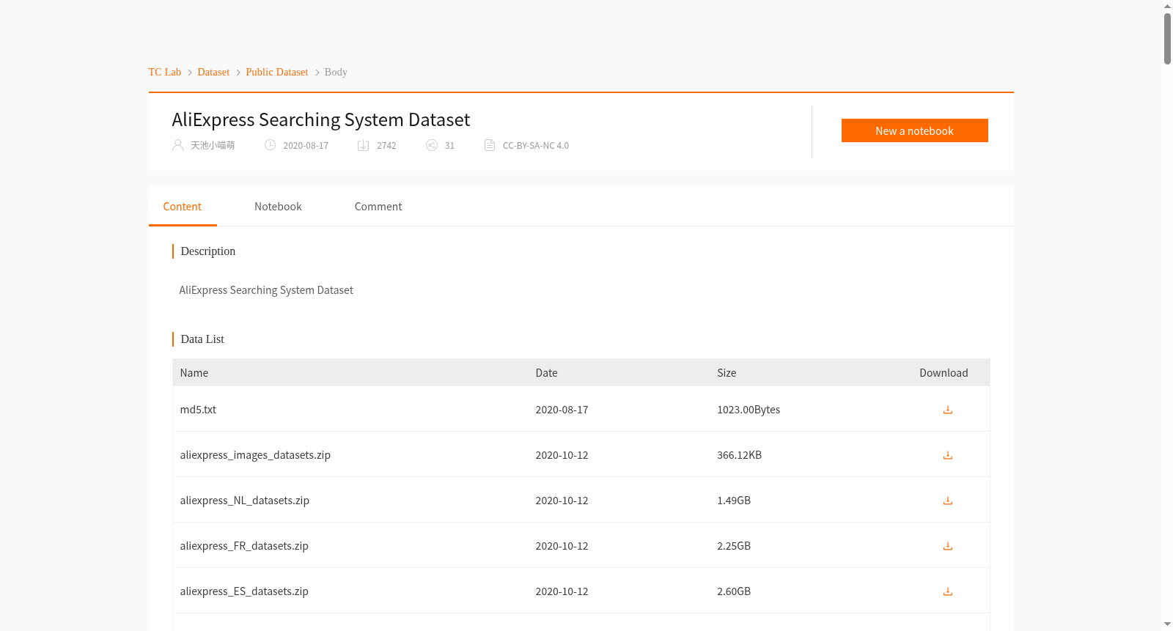The width and height of the screenshot is (1173, 631).
Task: Click the 2020-08-17 publish date in header
Action: (306, 146)
